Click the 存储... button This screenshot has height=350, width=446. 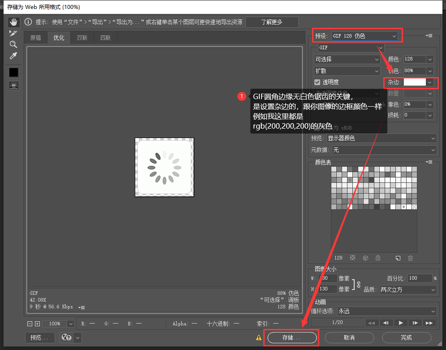(291, 337)
